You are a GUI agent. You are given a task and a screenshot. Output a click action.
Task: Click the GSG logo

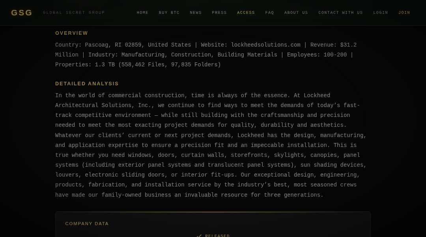[21, 13]
